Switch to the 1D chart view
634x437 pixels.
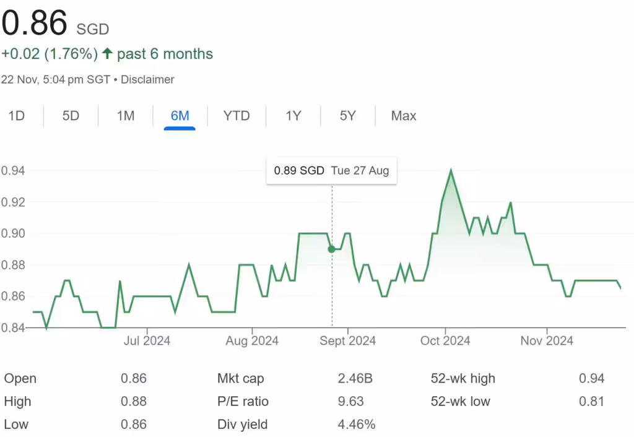[17, 116]
